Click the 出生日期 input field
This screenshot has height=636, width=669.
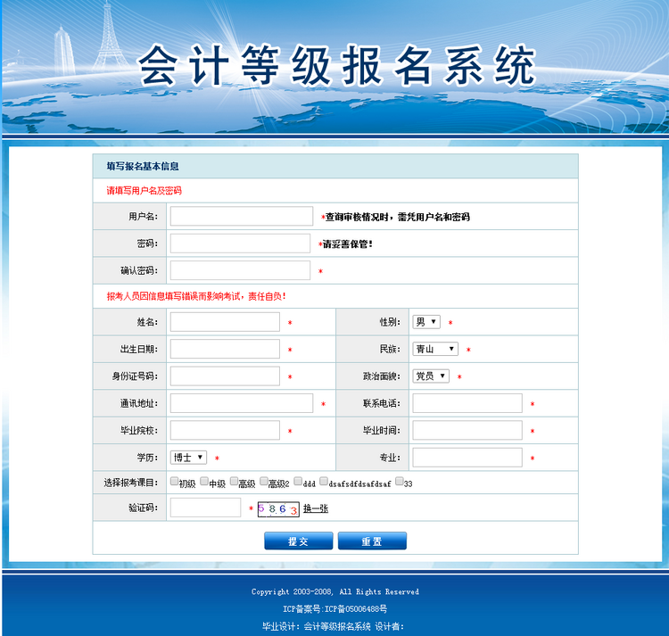tap(225, 349)
